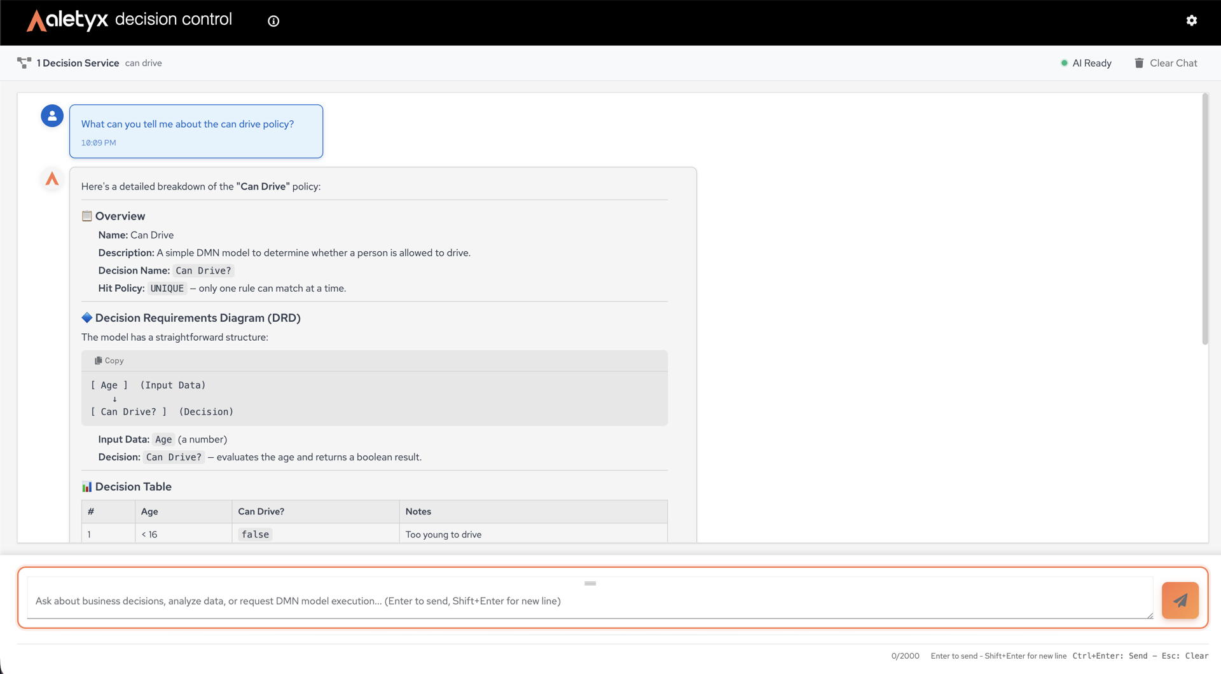
Task: Click the Overview heading
Action: pyautogui.click(x=120, y=216)
